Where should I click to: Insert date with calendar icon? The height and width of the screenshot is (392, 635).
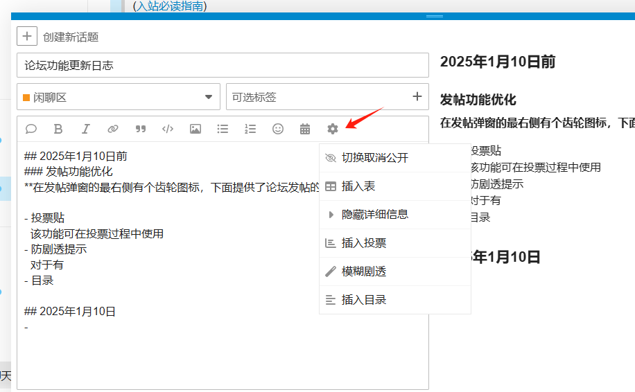305,129
